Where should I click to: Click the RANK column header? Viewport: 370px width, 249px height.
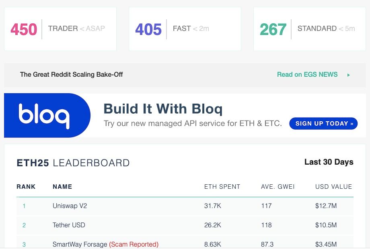tap(26, 187)
